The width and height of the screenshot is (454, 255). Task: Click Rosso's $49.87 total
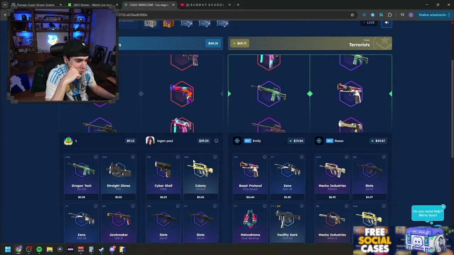pyautogui.click(x=378, y=141)
